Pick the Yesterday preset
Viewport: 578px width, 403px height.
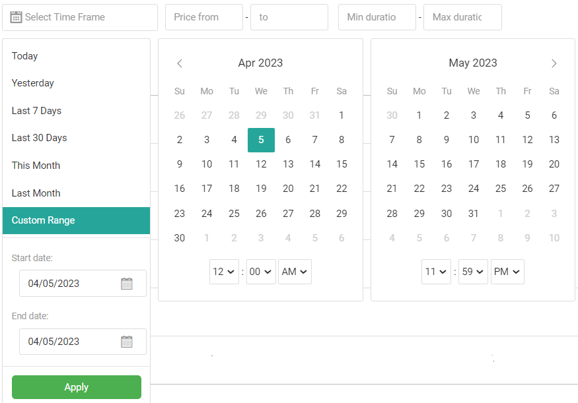coord(33,83)
